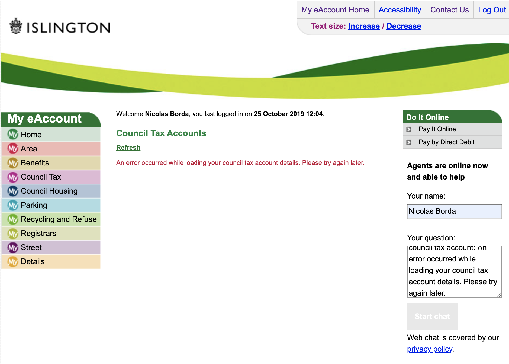Click the red error message text
509x364 pixels.
(x=240, y=163)
